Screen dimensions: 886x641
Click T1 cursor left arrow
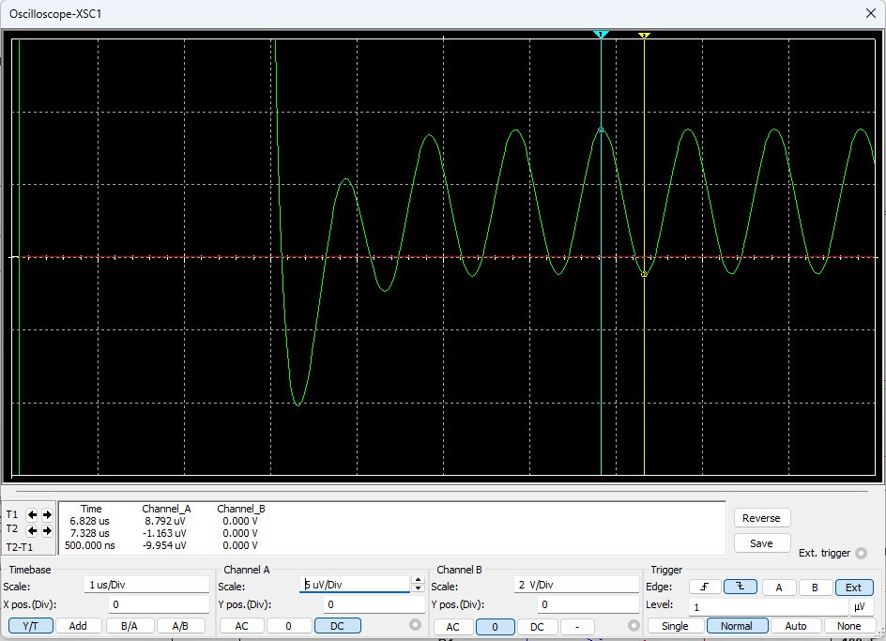pyautogui.click(x=32, y=514)
